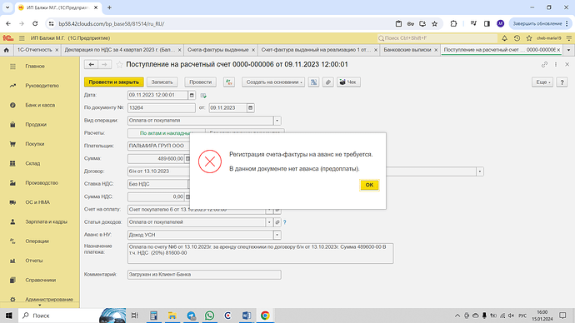The height and width of the screenshot is (323, 575).
Task: Open the calendar for the 'от' date
Action: 251,107
